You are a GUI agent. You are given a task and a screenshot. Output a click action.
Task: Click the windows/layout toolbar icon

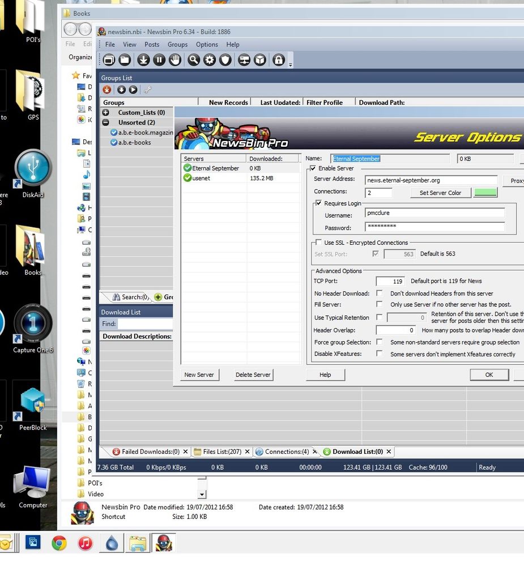click(x=109, y=60)
